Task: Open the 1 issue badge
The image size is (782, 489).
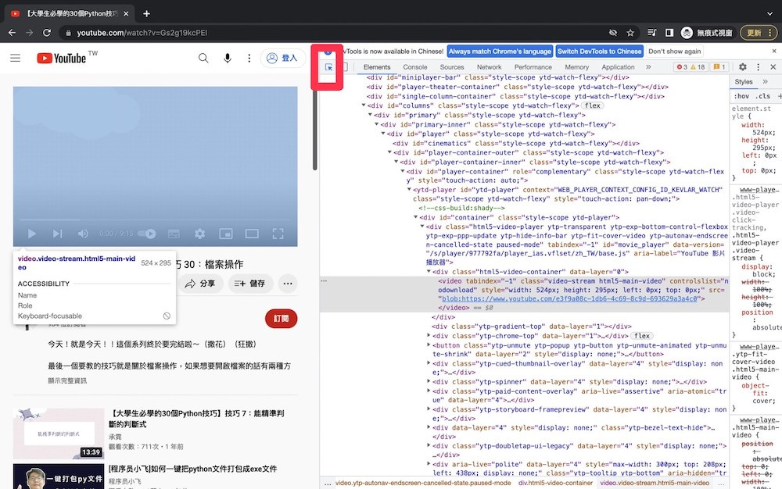Action: point(719,66)
